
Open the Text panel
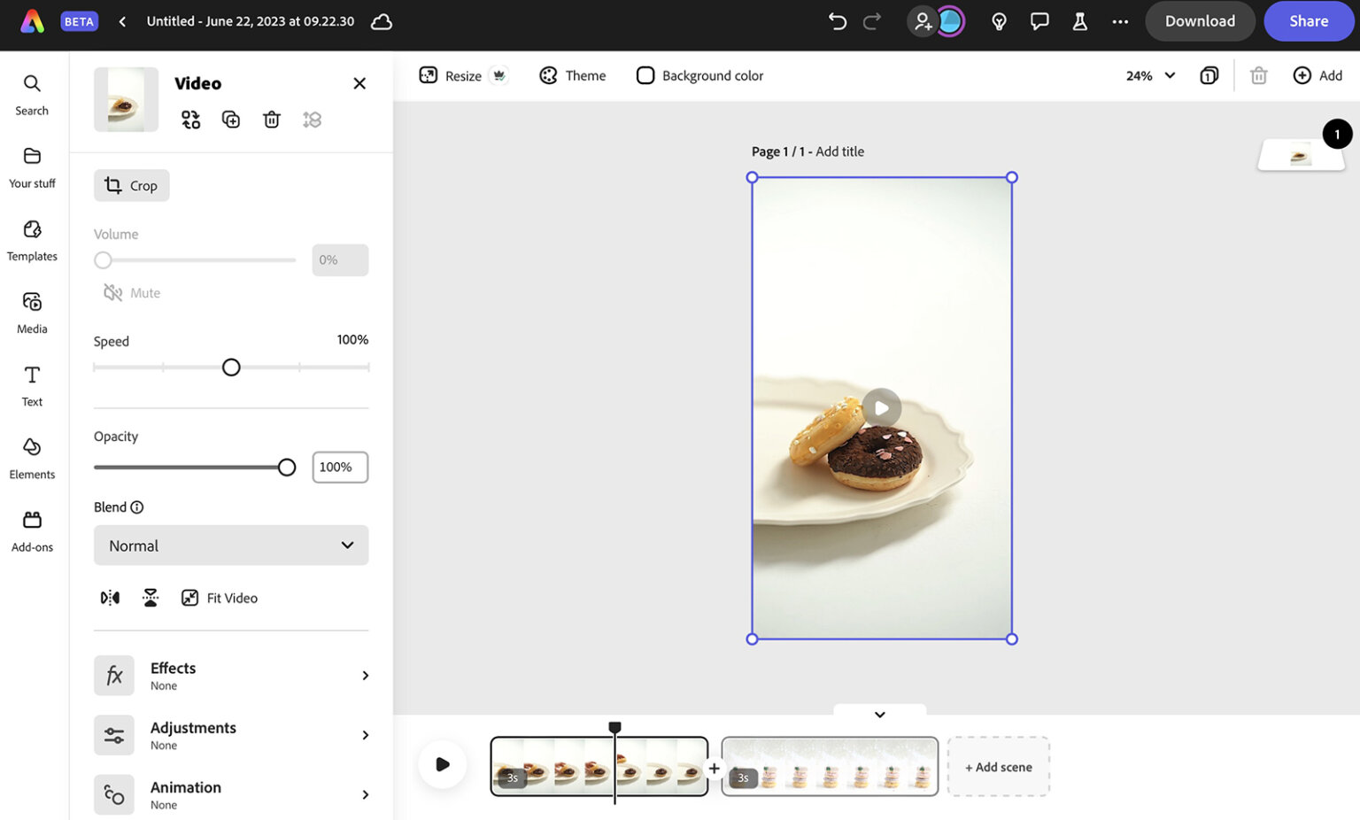point(32,386)
